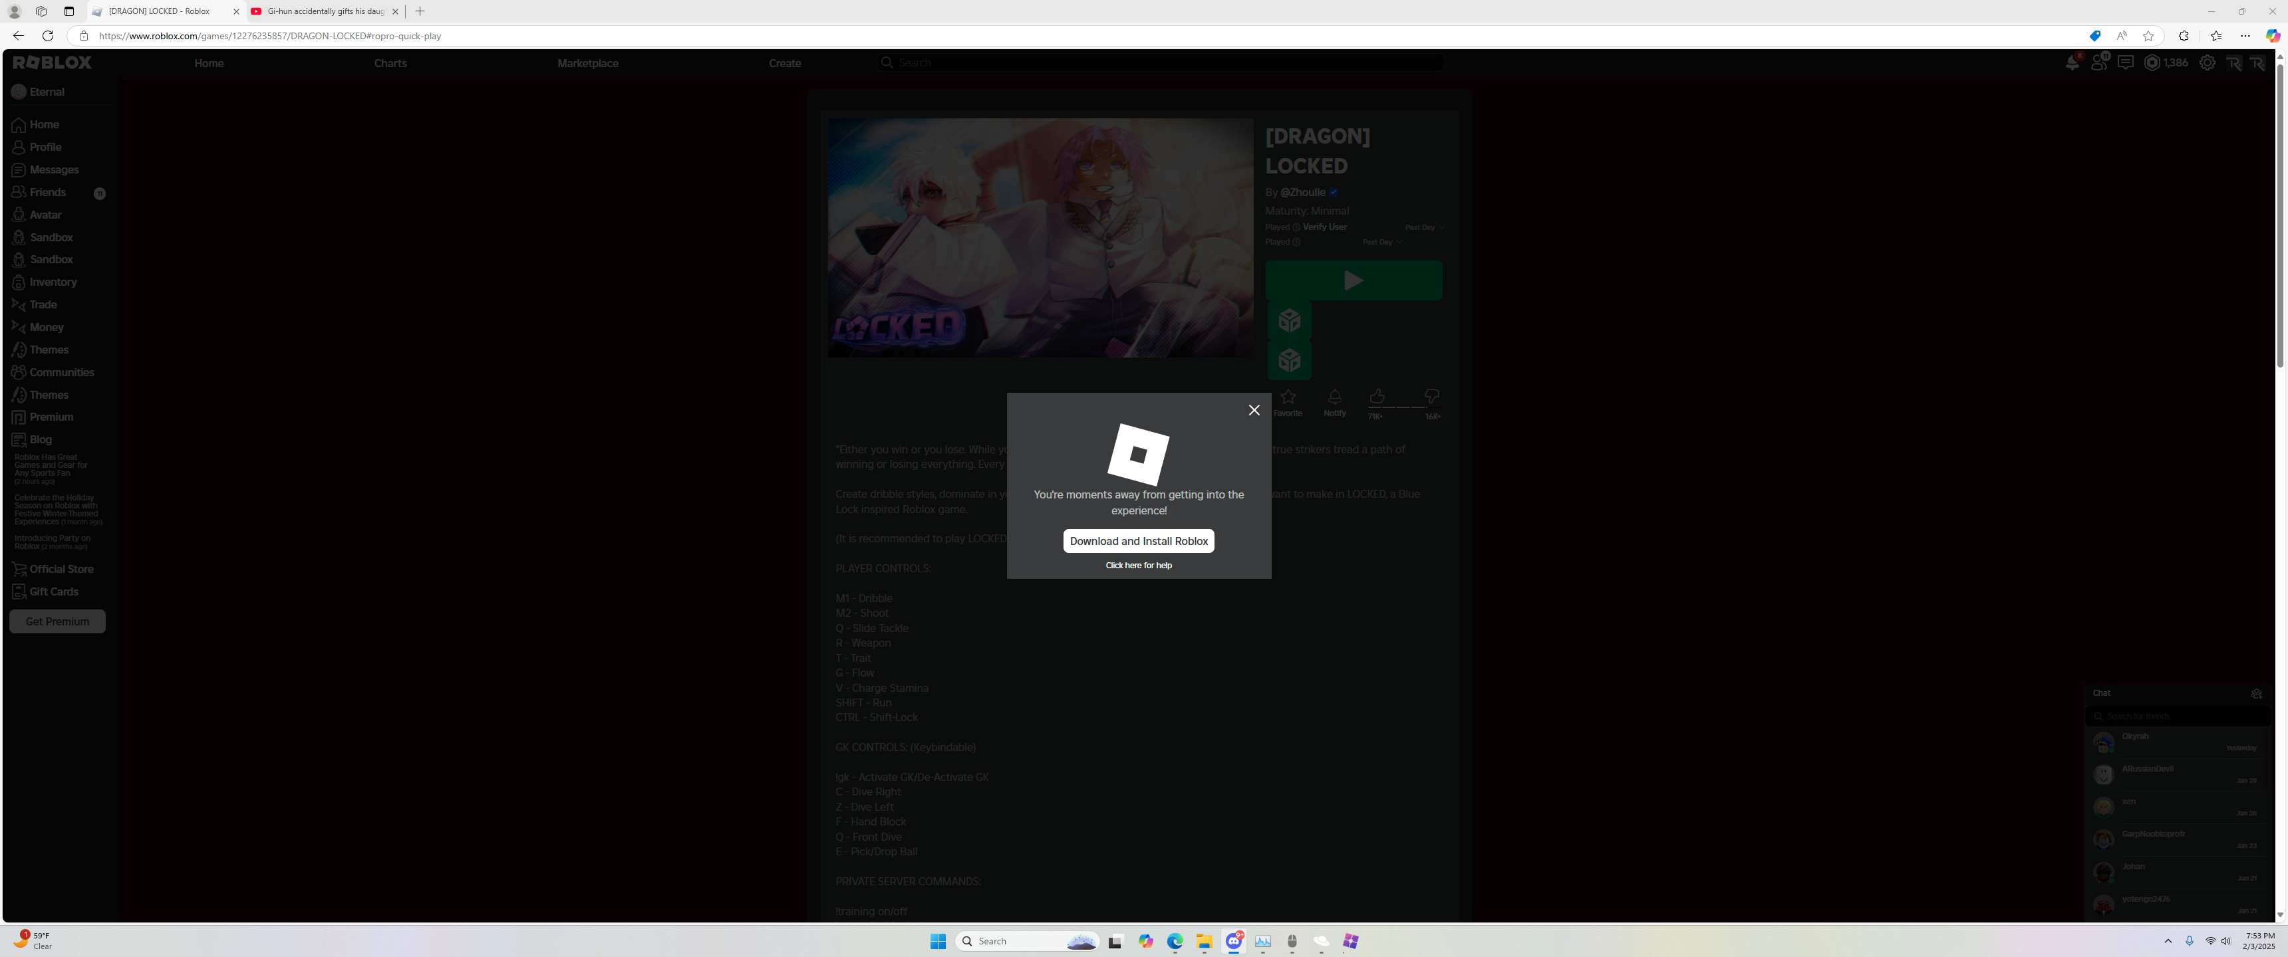The image size is (2288, 957).
Task: Open Edge Settings and more menu
Action: (2245, 35)
